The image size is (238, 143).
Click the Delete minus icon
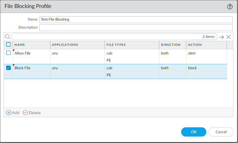pyautogui.click(x=26, y=113)
